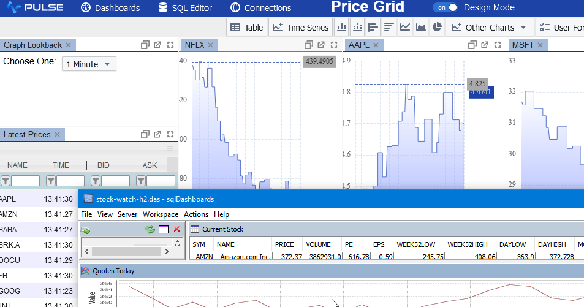Pop out the Graph Lookback panel
The width and height of the screenshot is (584, 307).
pyautogui.click(x=157, y=45)
